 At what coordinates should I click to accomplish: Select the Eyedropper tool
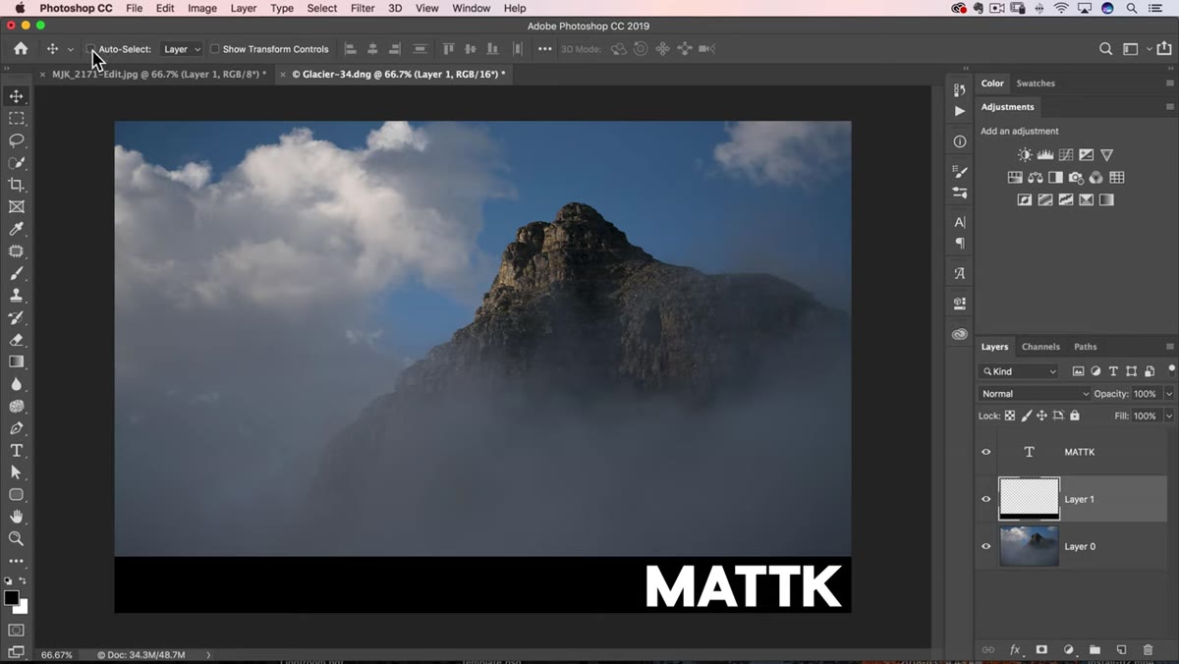pos(16,229)
